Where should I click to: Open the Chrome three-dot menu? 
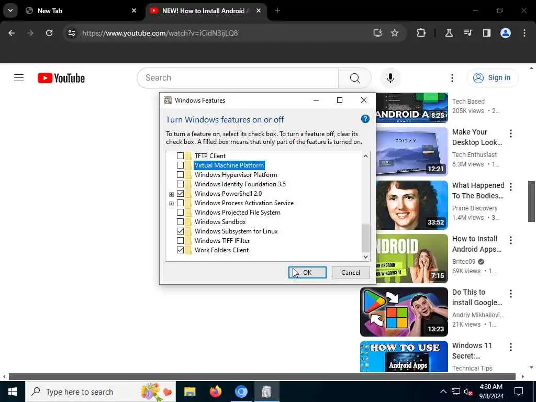coord(524,33)
